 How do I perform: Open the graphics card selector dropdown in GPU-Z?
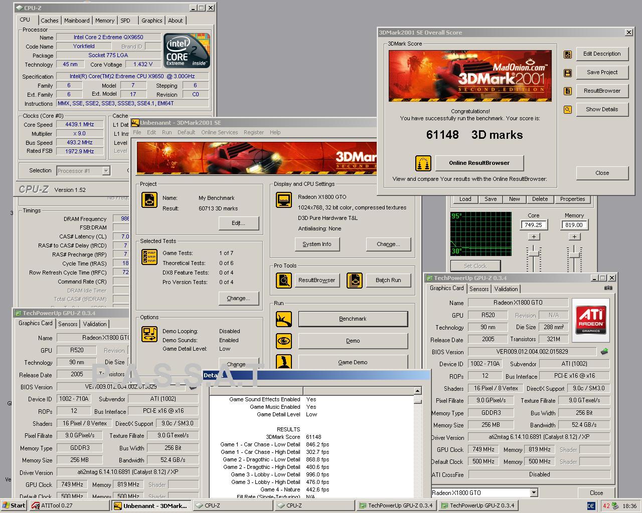coord(534,493)
